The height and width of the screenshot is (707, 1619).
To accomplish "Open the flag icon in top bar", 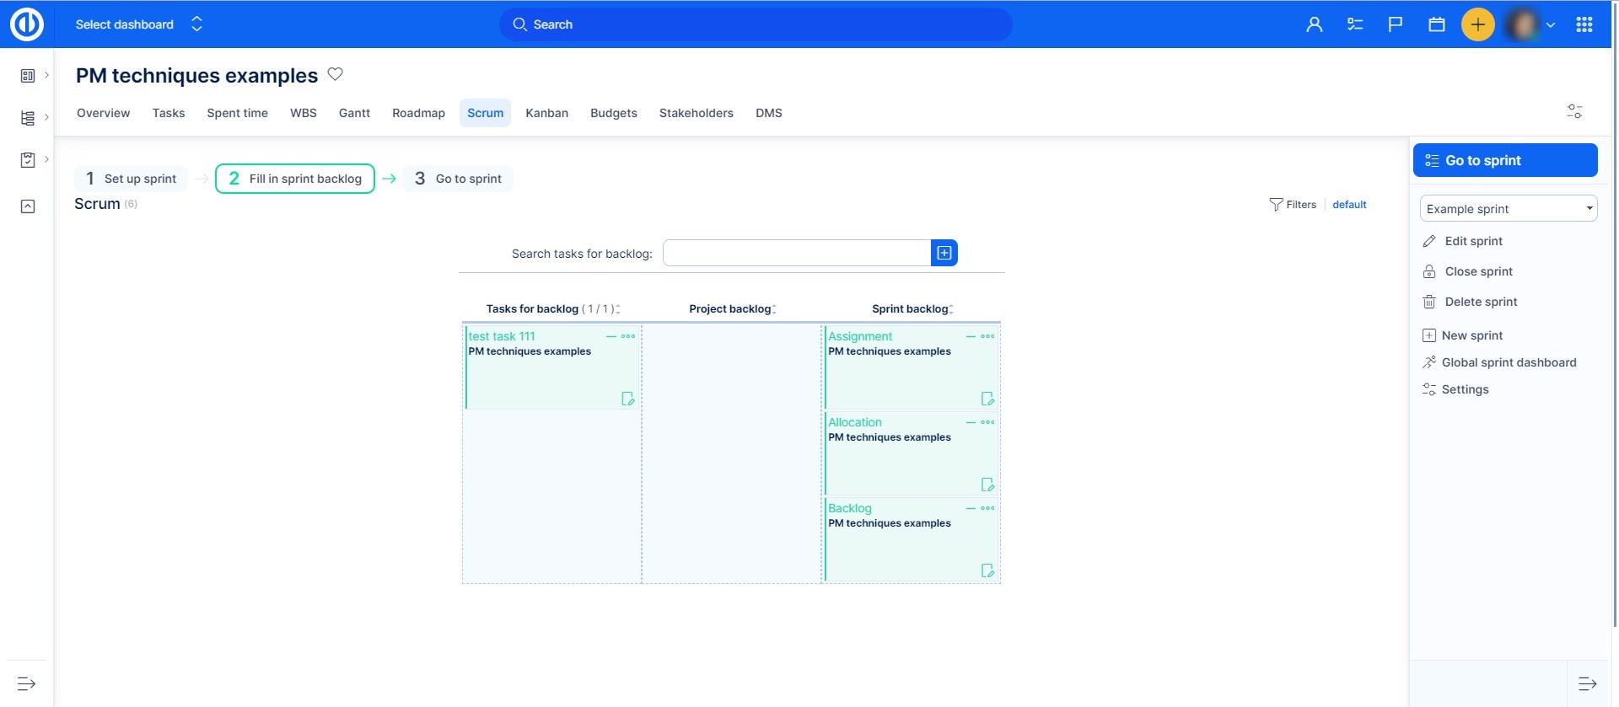I will pyautogui.click(x=1396, y=24).
